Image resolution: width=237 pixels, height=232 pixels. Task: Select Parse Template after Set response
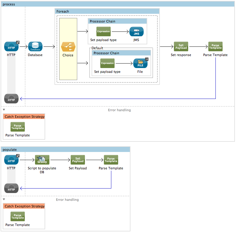point(215,47)
